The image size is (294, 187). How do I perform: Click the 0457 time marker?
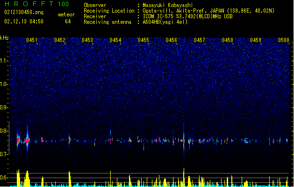pyautogui.click(x=200, y=40)
